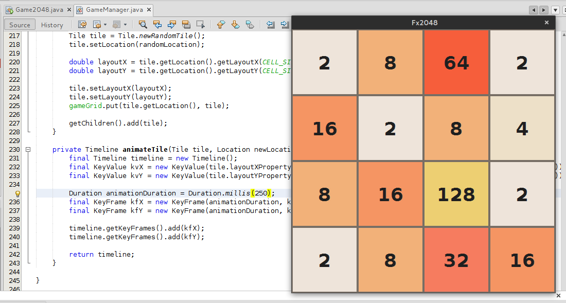Click Shift Line Left icon
The width and height of the screenshot is (566, 303).
270,25
